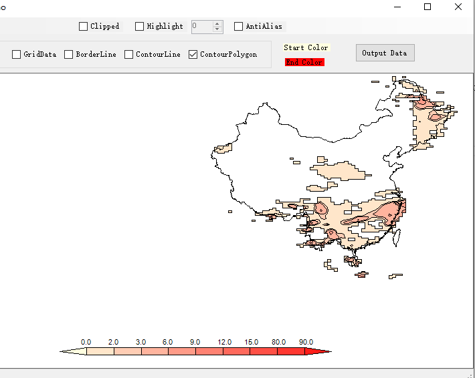Maximize the application window

click(x=427, y=7)
